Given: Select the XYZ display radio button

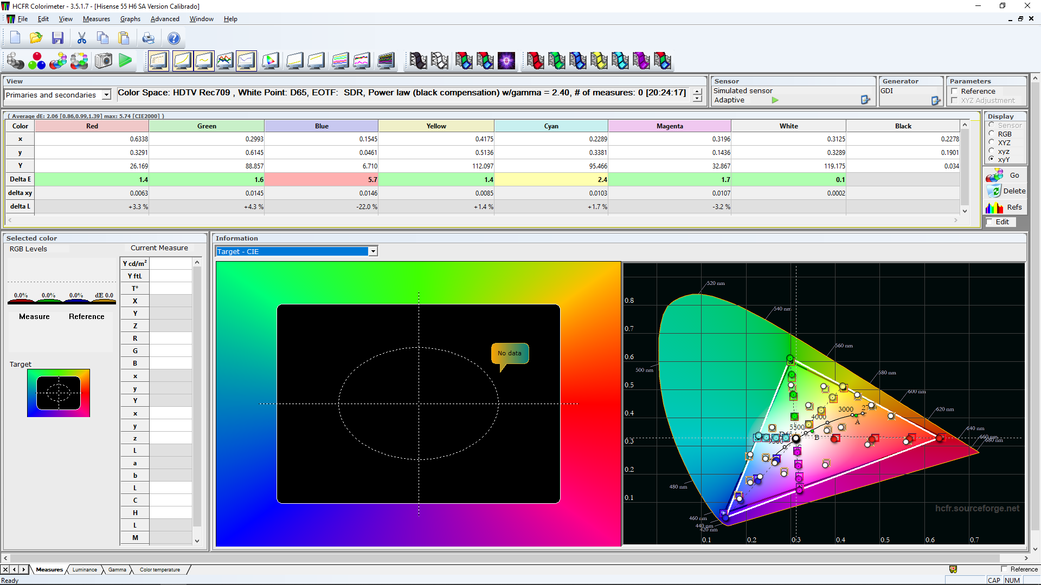Looking at the screenshot, I should 992,142.
